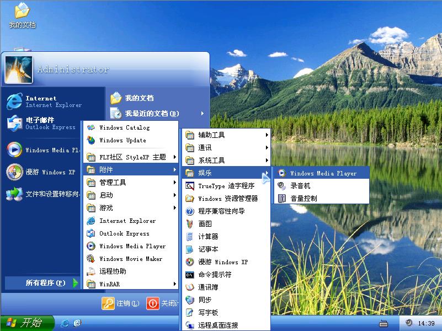The height and width of the screenshot is (331, 442).
Task: Launch Windows Media Player in 娱乐 submenu
Action: [321, 173]
